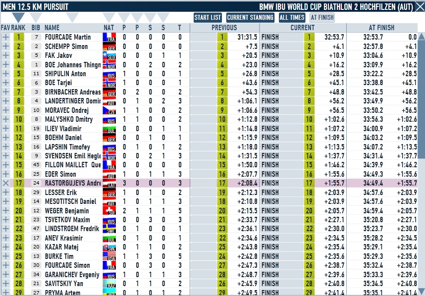Select the AT FINISH view
This screenshot has height=296, width=425.
point(322,18)
